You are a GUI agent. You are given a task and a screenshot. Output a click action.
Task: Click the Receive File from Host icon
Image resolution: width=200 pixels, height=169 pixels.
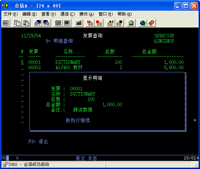[x=46, y=23]
